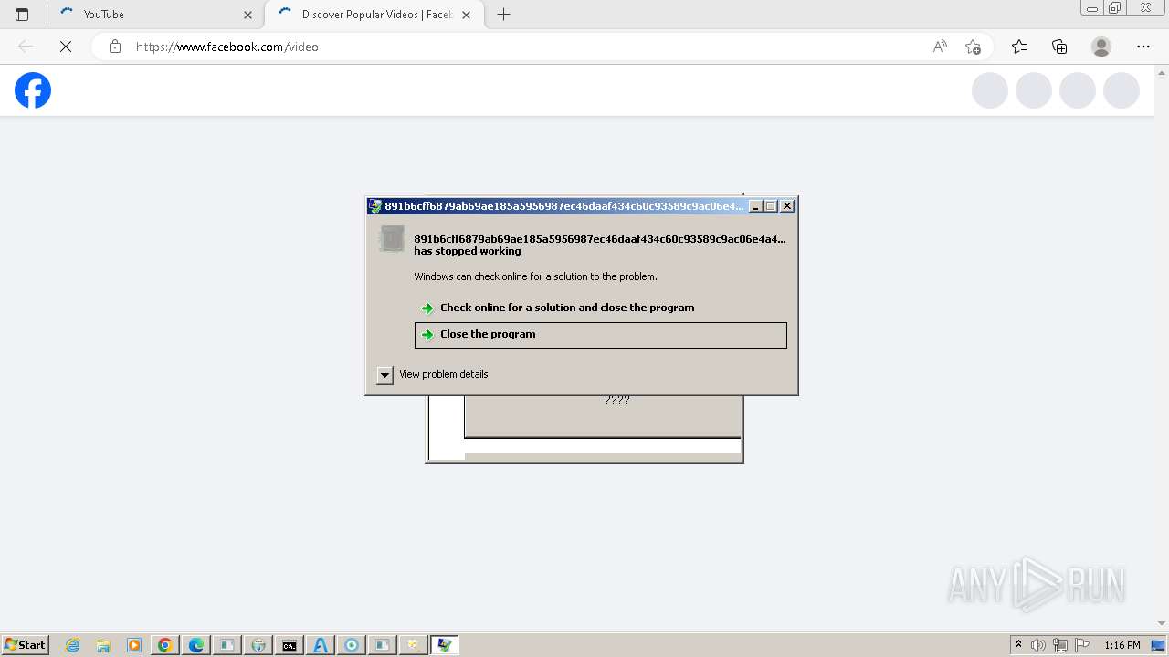Select the Discover Popular Videos Facebook tab
Screen dimensions: 1169x657
(x=374, y=15)
